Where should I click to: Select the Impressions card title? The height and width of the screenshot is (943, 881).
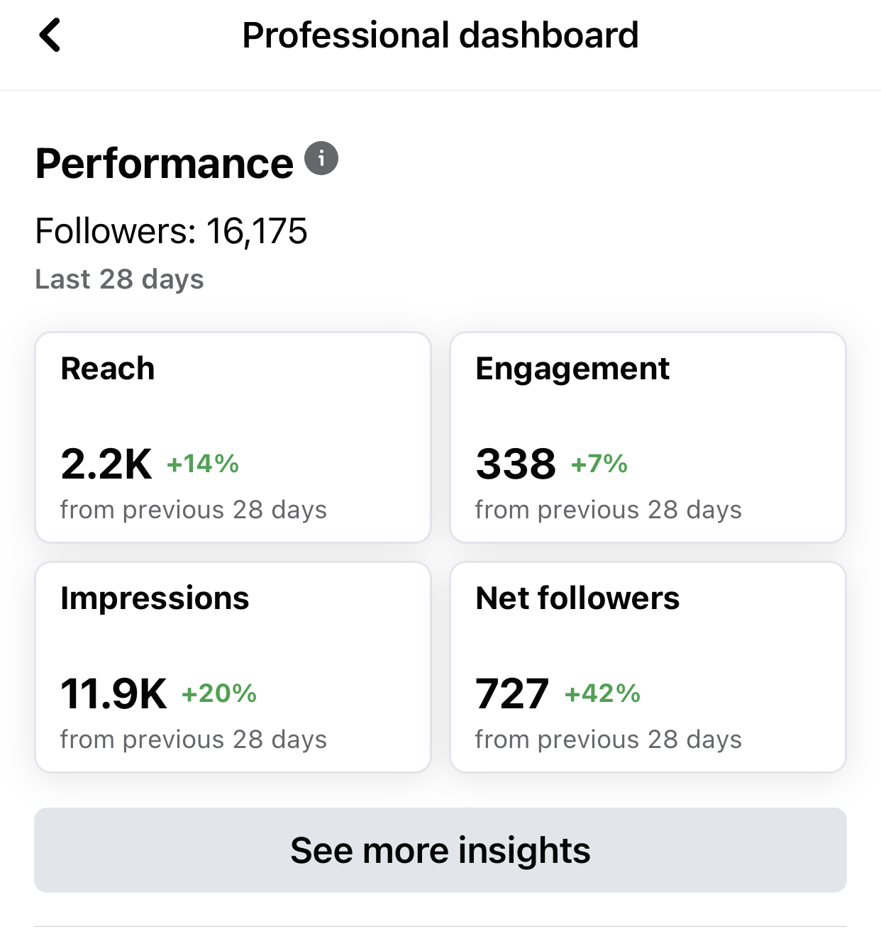point(155,598)
